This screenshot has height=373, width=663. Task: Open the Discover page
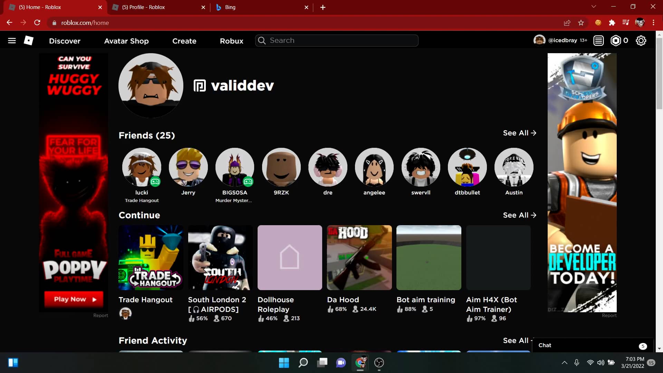[x=65, y=41]
